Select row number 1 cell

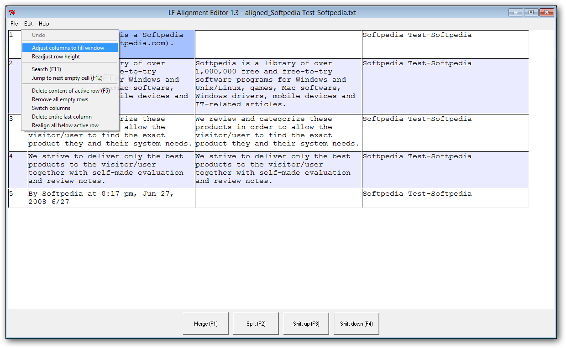15,44
